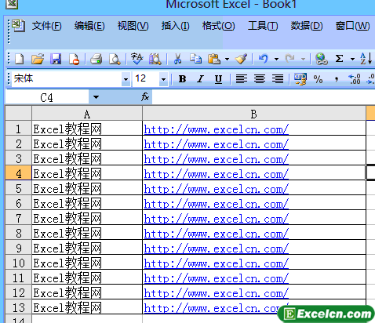
Task: Cut selection with the scissors icon
Action: pyautogui.click(x=177, y=59)
